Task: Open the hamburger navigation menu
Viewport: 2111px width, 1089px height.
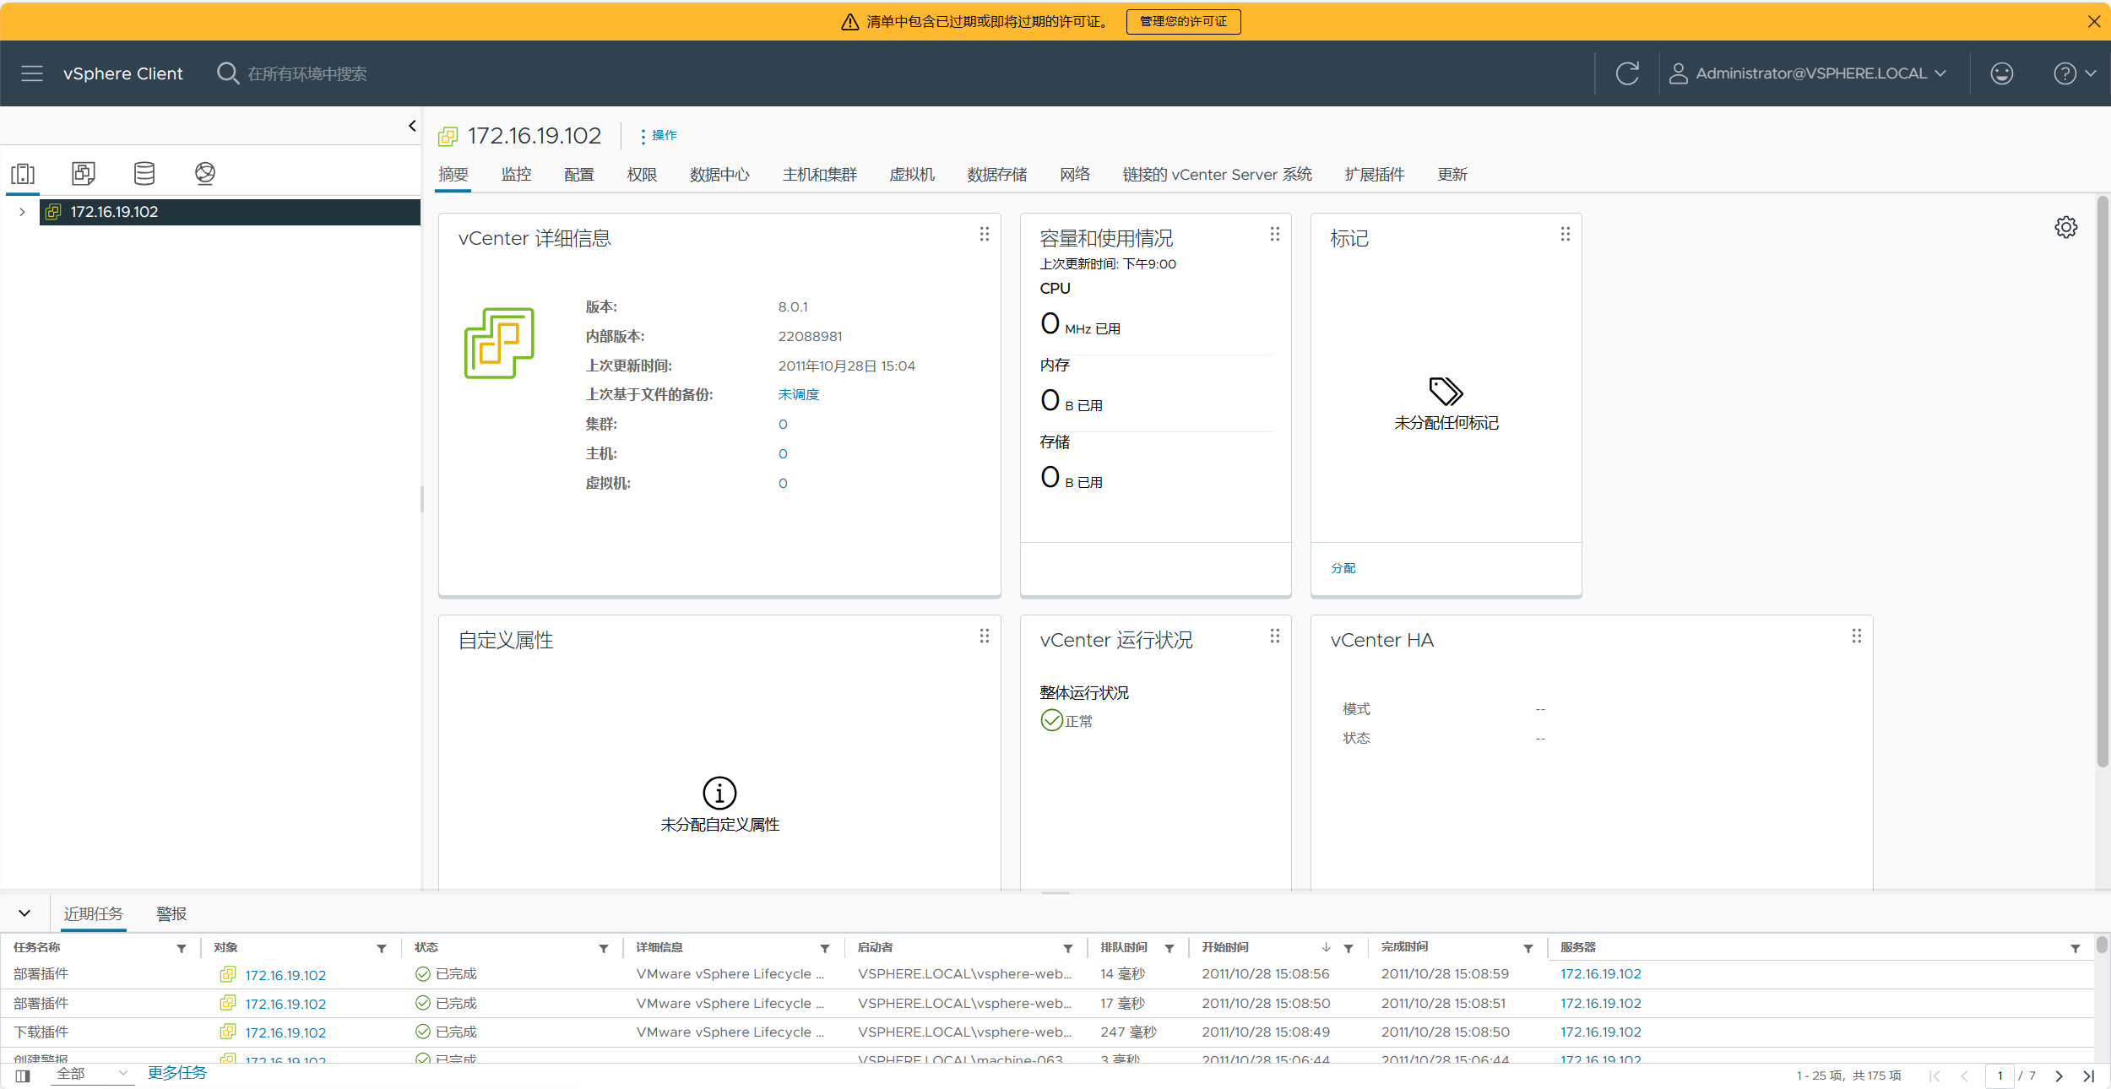Action: click(32, 73)
